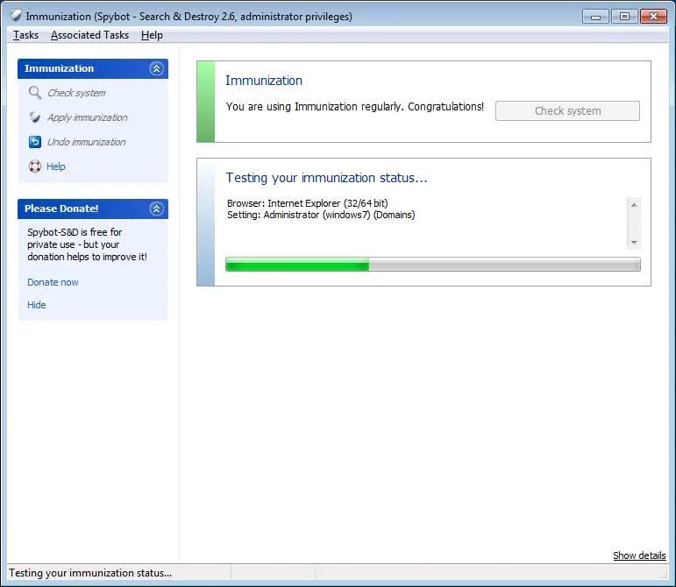Click Show details link
676x587 pixels.
click(639, 555)
